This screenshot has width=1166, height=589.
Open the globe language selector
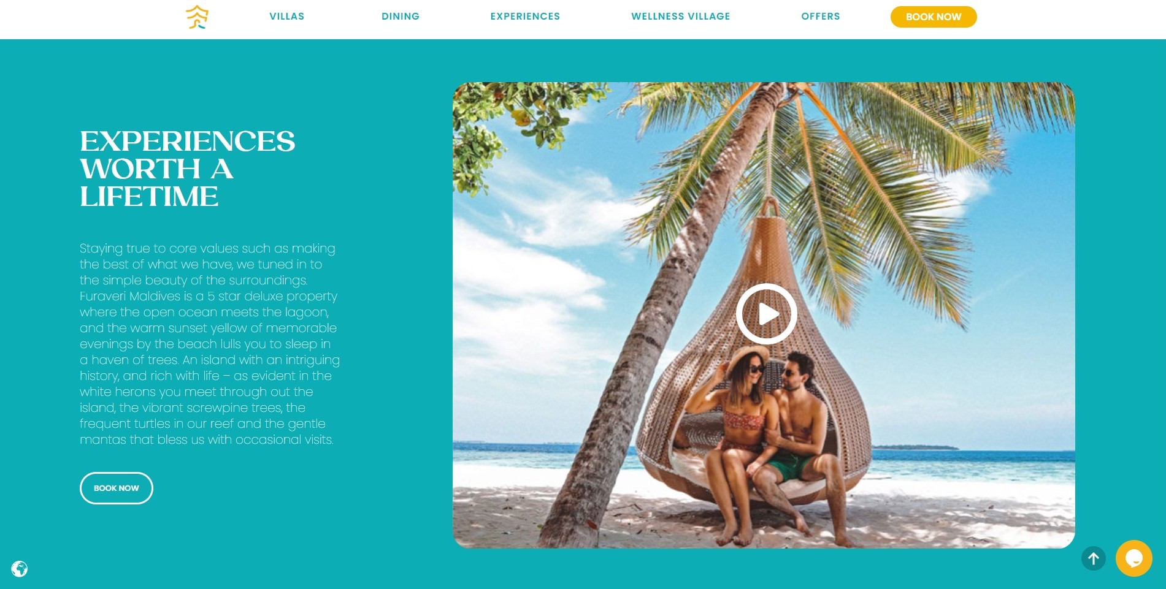[20, 569]
